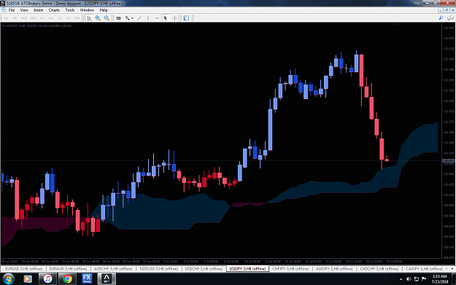Screen dimensions: 456x285
Task: Click the Zoom In magnifier icon
Action: pyautogui.click(x=98, y=18)
